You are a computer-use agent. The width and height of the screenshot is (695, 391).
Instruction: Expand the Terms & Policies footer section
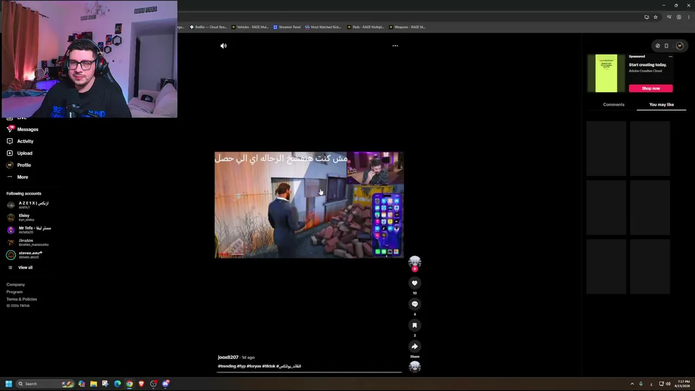point(22,299)
